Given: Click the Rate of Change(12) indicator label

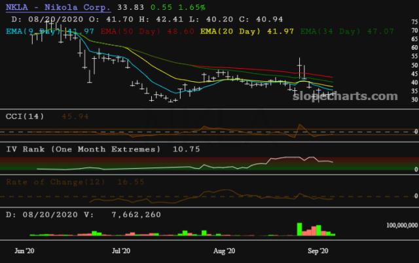Looking at the screenshot, I should click(56, 182).
